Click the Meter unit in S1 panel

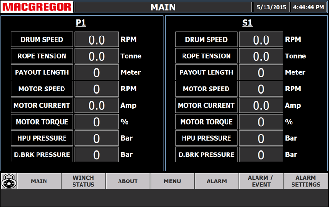click(295, 72)
